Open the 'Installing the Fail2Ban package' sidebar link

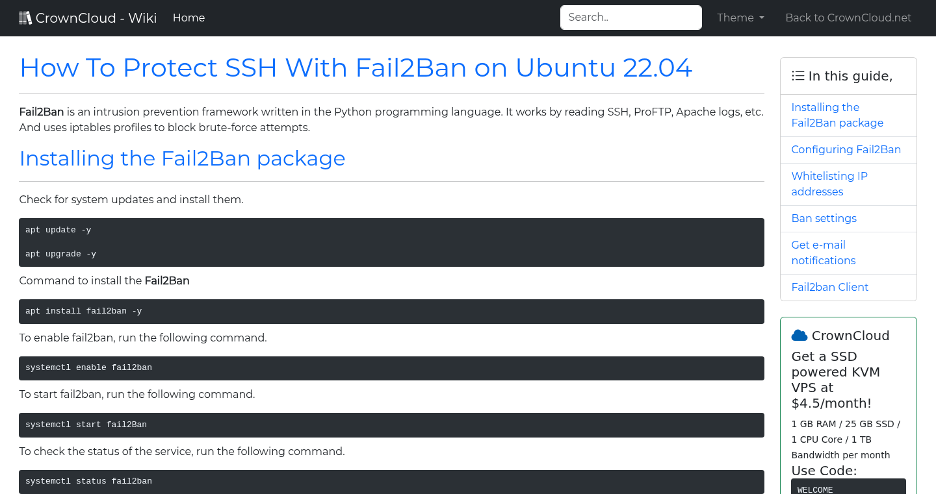(837, 115)
